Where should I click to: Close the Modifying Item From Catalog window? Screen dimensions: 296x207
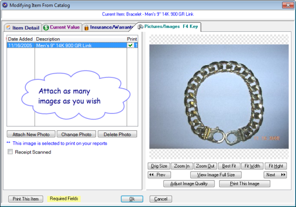[x=288, y=5]
